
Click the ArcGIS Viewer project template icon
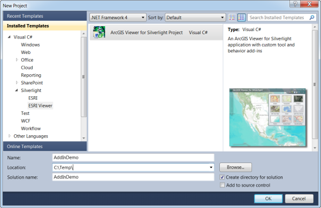point(99,32)
